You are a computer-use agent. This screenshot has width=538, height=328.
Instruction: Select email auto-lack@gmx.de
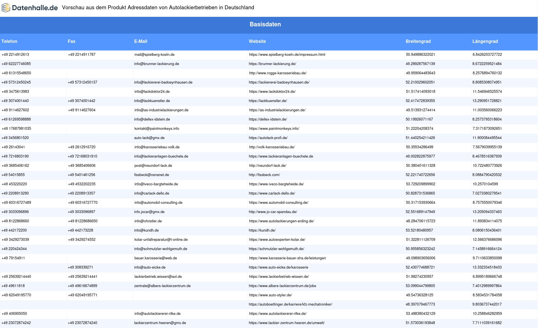[149, 138]
